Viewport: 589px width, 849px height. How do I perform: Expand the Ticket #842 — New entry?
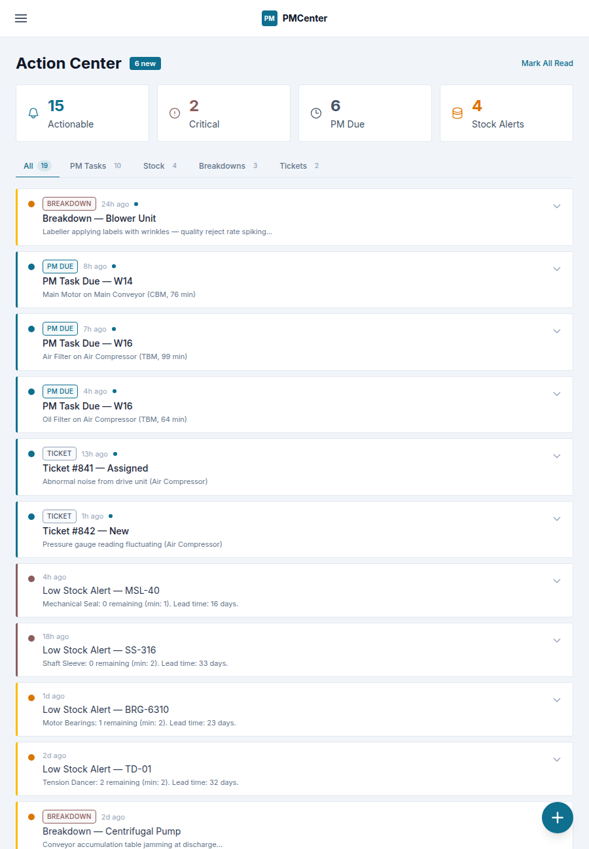click(x=557, y=519)
